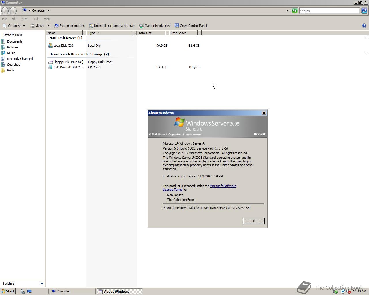Click Open Control Panel
Screen dimensions: 369x295
[x=191, y=26]
